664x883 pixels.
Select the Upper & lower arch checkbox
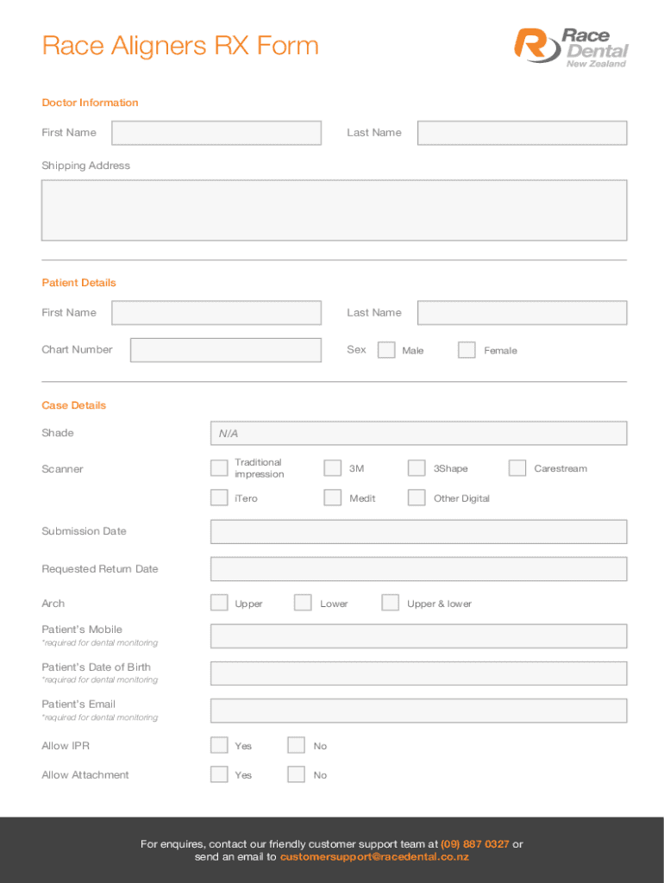point(391,603)
